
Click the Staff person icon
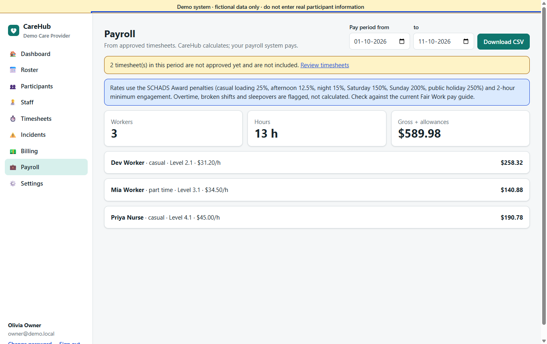[x=13, y=102]
